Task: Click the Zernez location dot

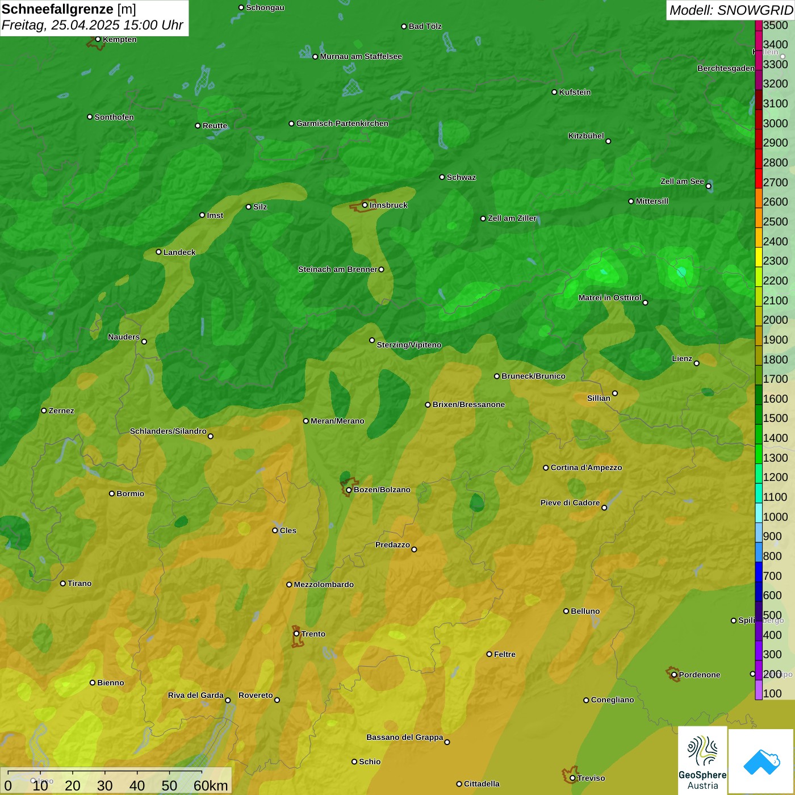Action: coord(44,411)
